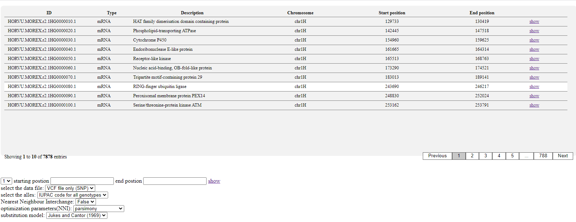
Task: Go to page 1 of results
Action: tap(459, 156)
